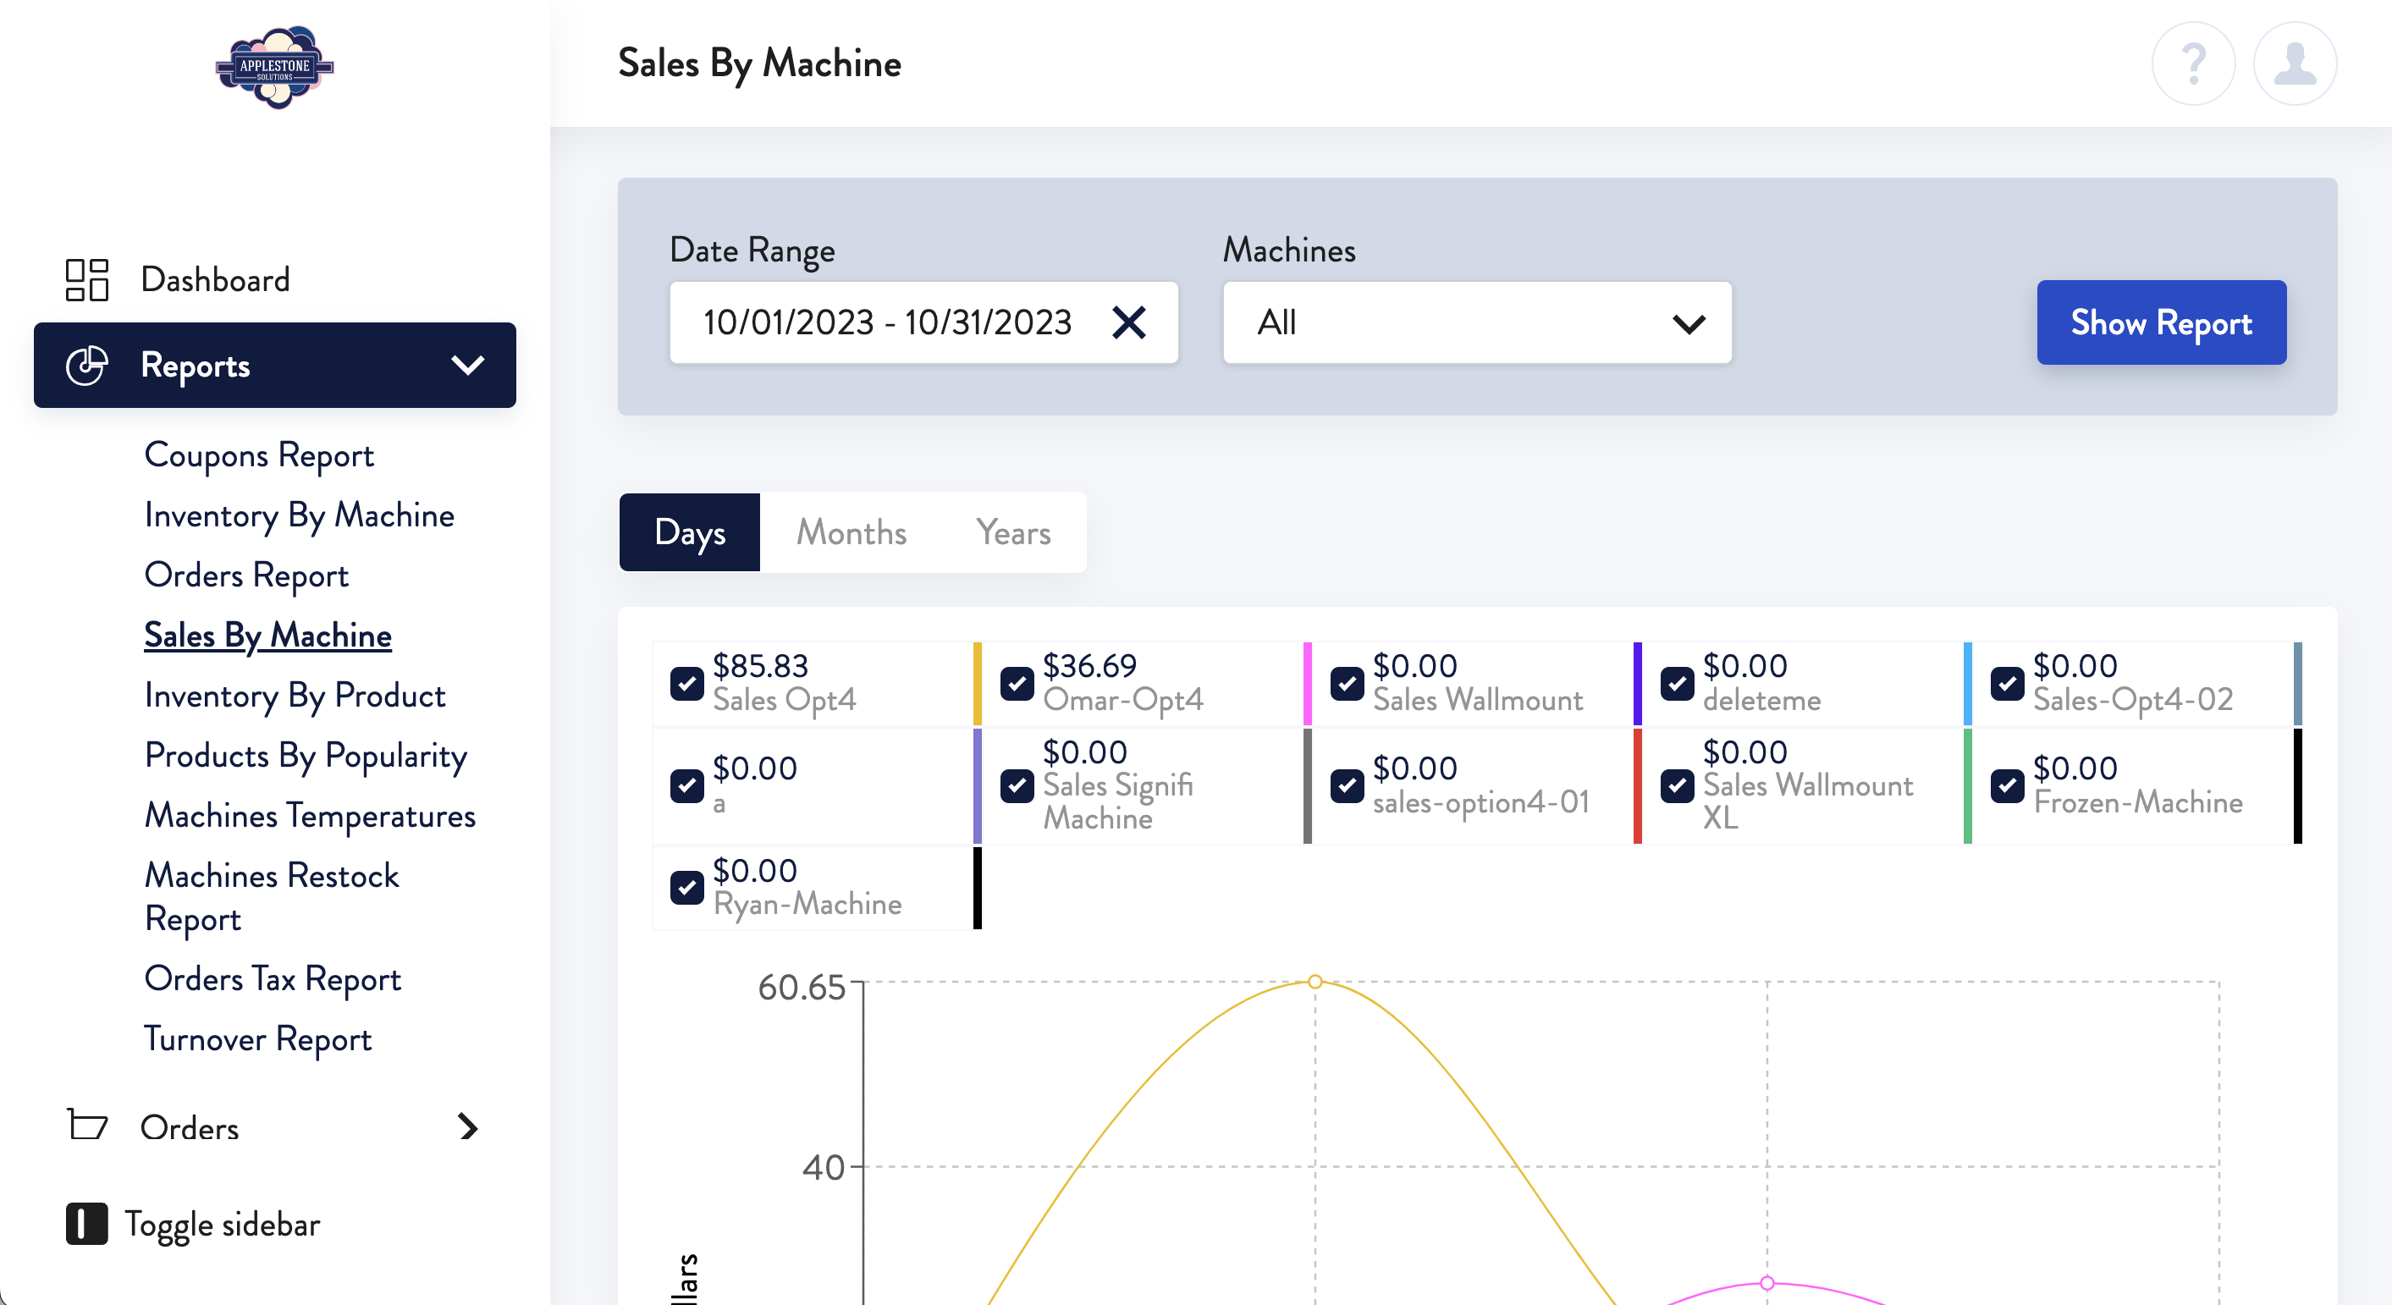Toggle the Sales Wallmount XL checkbox
The image size is (2392, 1305).
[1677, 785]
